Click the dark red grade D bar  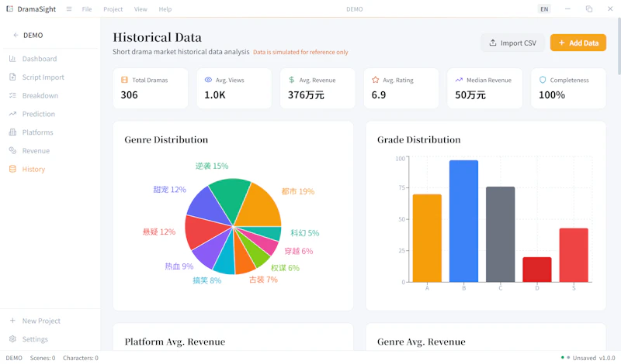coord(537,270)
